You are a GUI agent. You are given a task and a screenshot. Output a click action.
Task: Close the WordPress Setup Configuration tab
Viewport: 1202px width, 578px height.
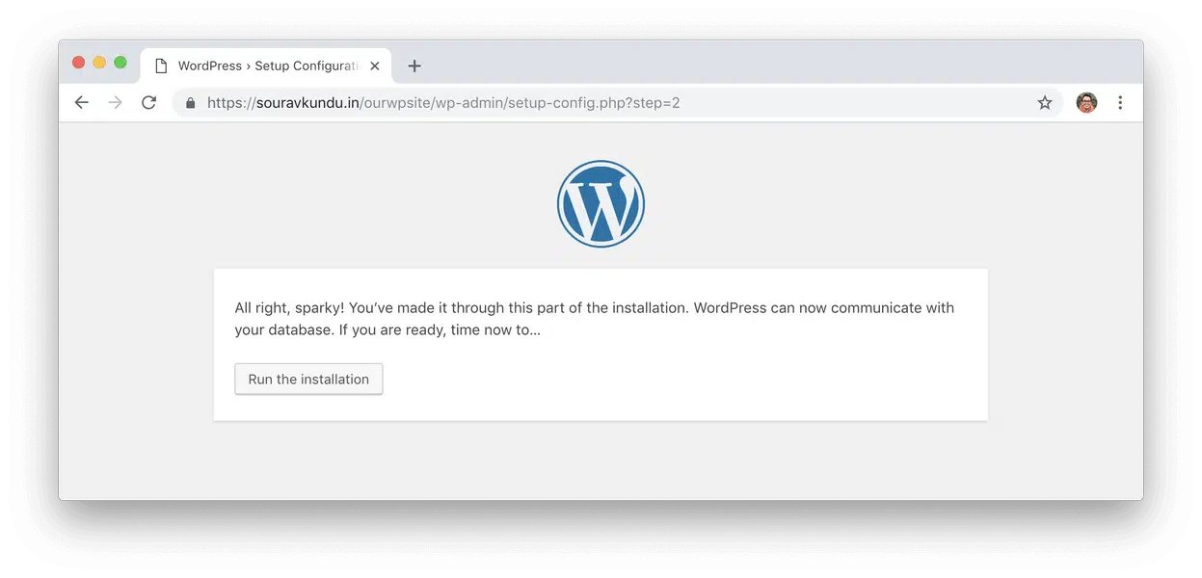pyautogui.click(x=375, y=66)
